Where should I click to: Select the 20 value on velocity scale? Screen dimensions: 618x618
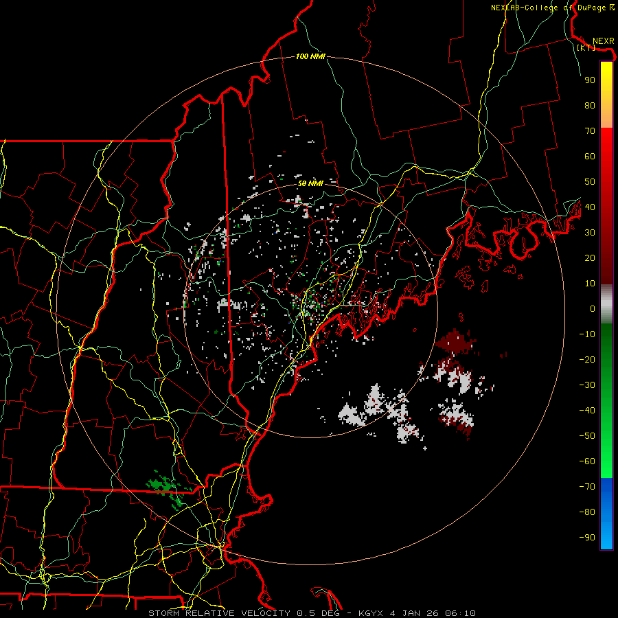[590, 258]
